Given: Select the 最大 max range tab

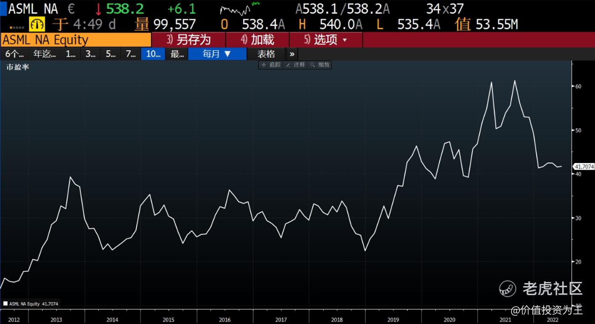Looking at the screenshot, I should (177, 54).
